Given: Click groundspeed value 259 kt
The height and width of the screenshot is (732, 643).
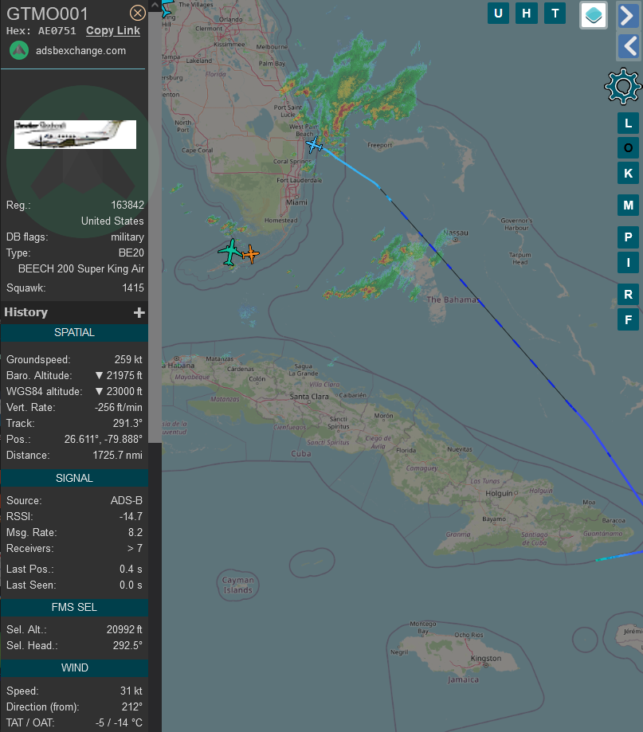Looking at the screenshot, I should [128, 359].
